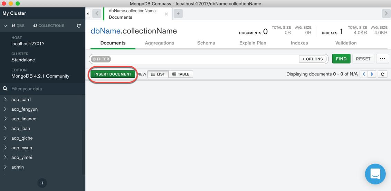Go to previous tab with back arrow
Screen dimensions: 391x191
(x=97, y=13)
